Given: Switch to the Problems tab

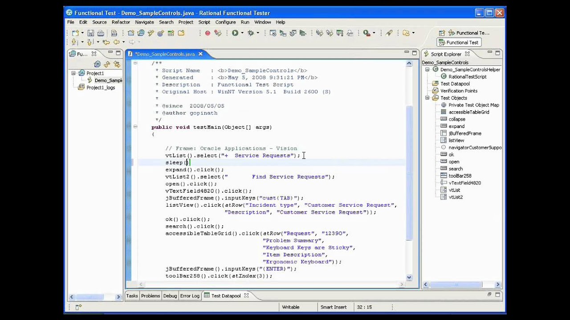Looking at the screenshot, I should point(151,296).
